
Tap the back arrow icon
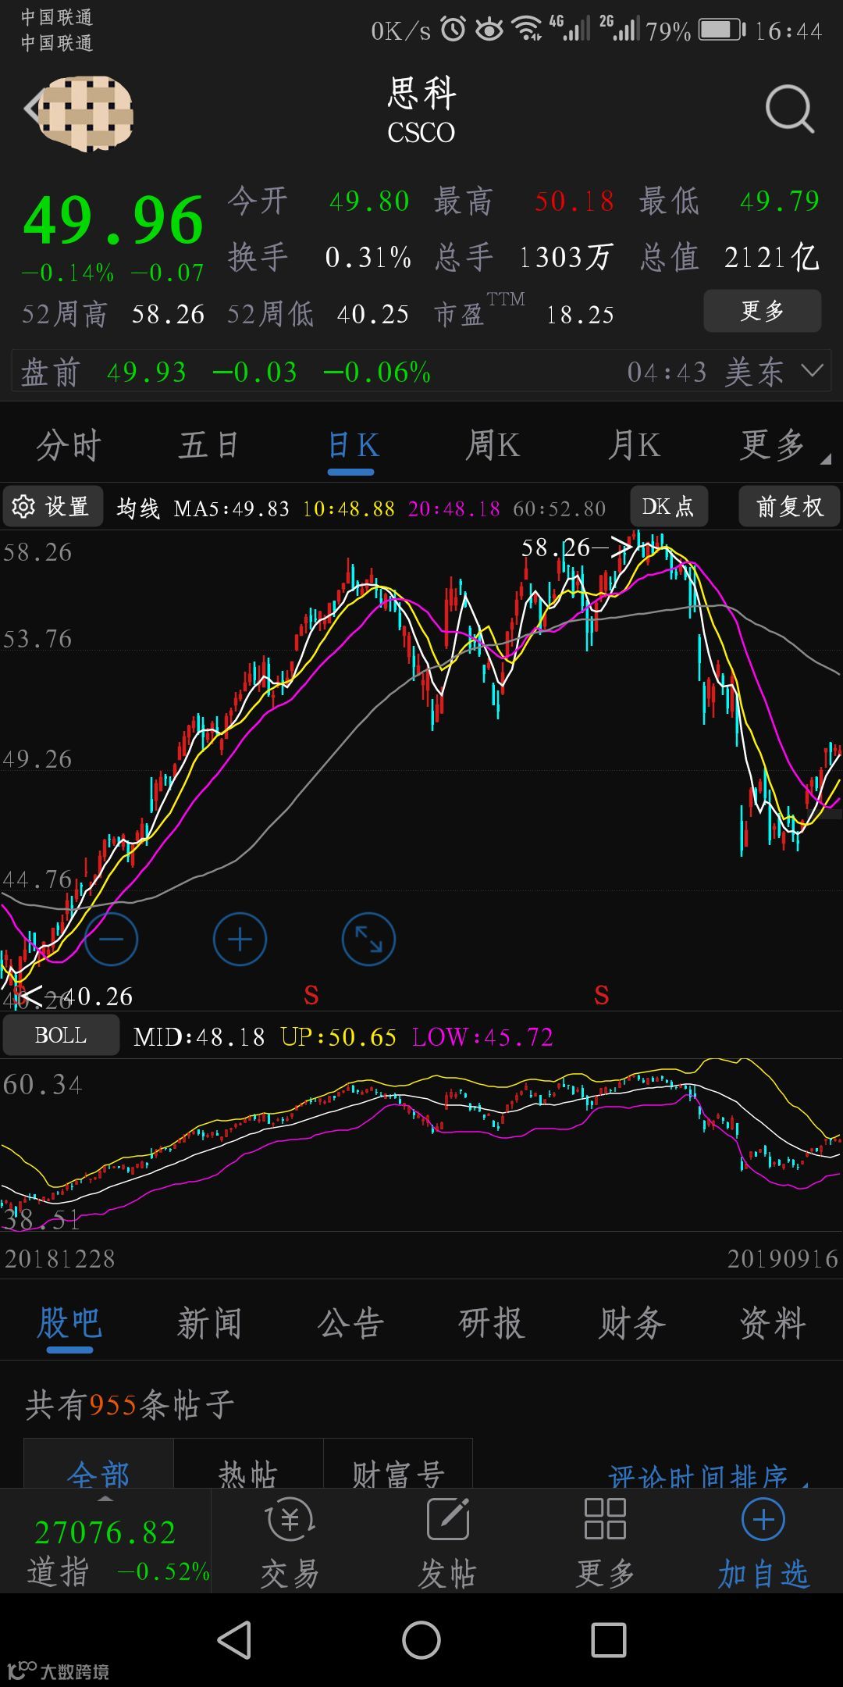pyautogui.click(x=31, y=109)
